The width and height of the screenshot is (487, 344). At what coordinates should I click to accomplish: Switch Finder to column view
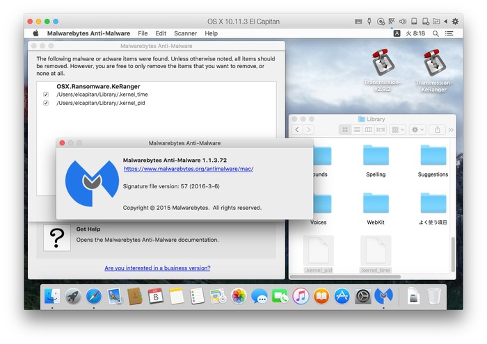coord(369,129)
